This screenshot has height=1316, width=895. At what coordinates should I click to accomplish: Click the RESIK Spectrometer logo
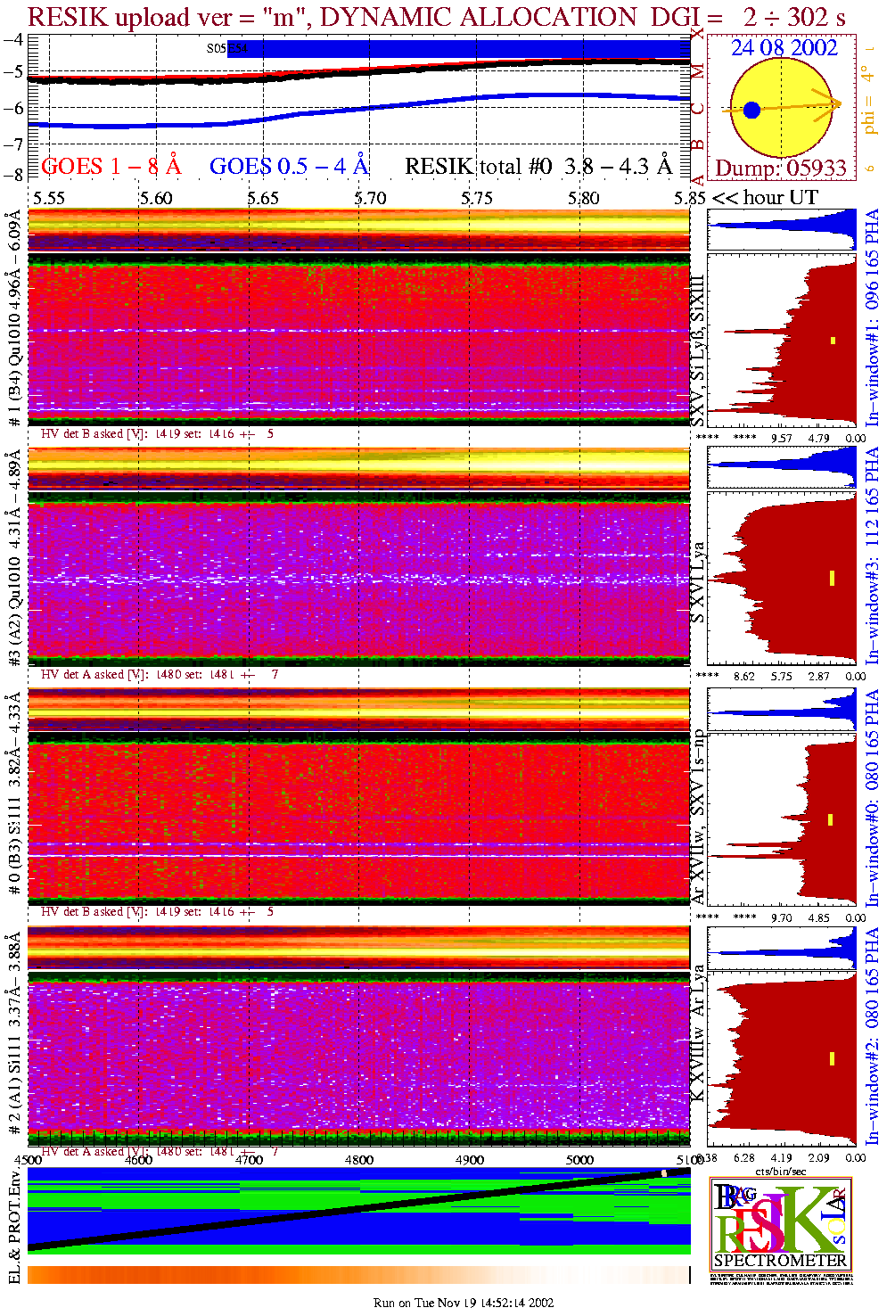coord(781,1223)
